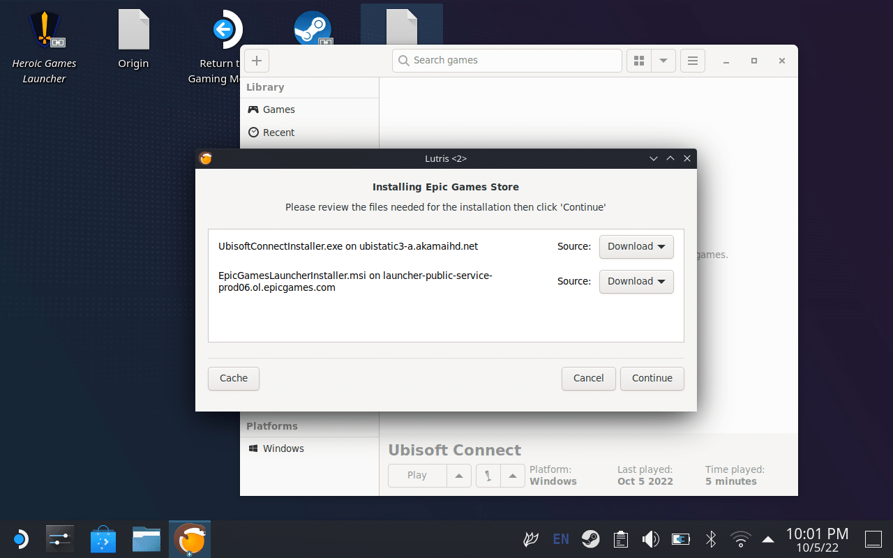Click the add game plus button in Lutris

[256, 61]
